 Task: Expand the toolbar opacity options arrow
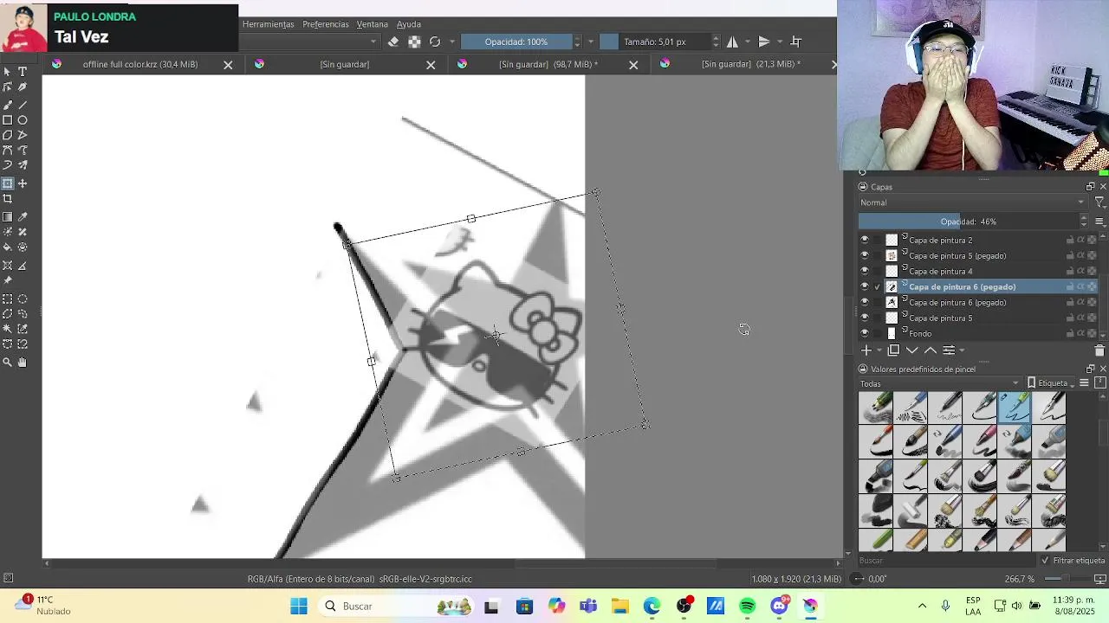pos(591,42)
